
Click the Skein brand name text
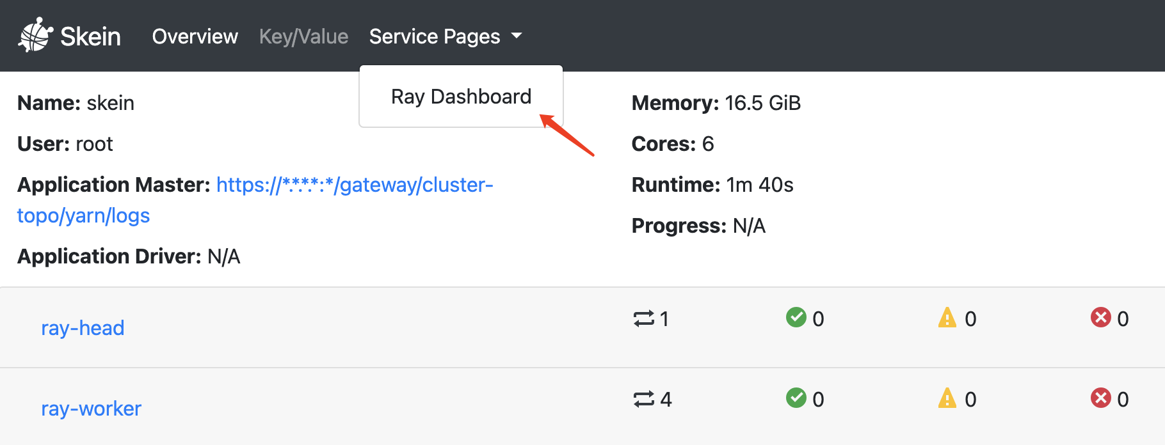point(90,36)
